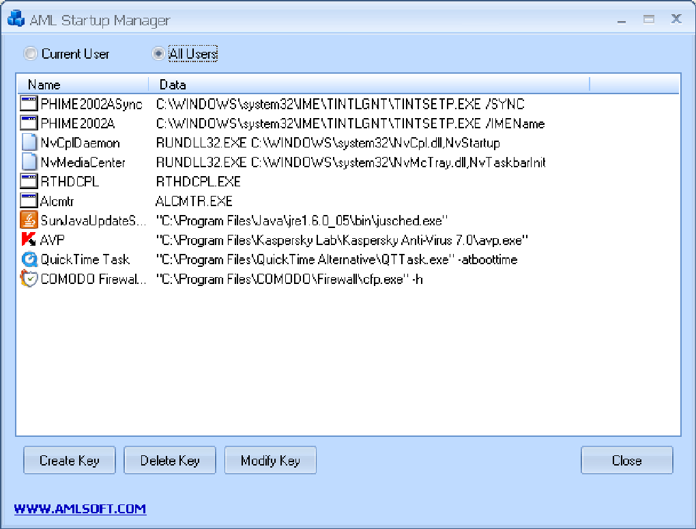Select the PHIME2002A name entry

[x=78, y=124]
